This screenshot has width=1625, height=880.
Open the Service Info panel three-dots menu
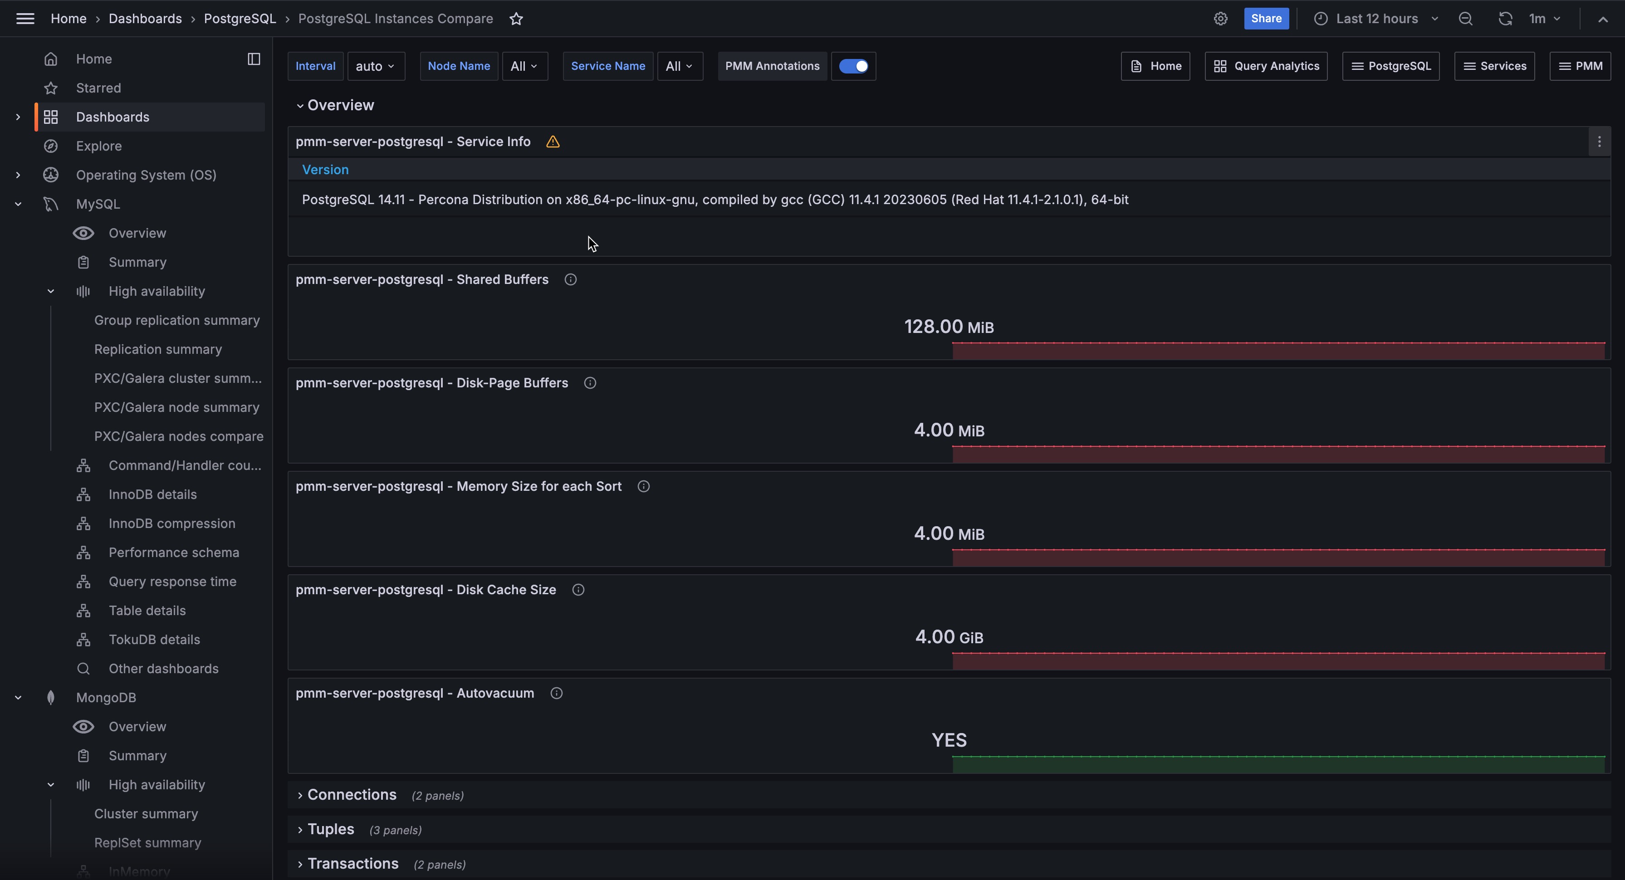click(x=1599, y=142)
